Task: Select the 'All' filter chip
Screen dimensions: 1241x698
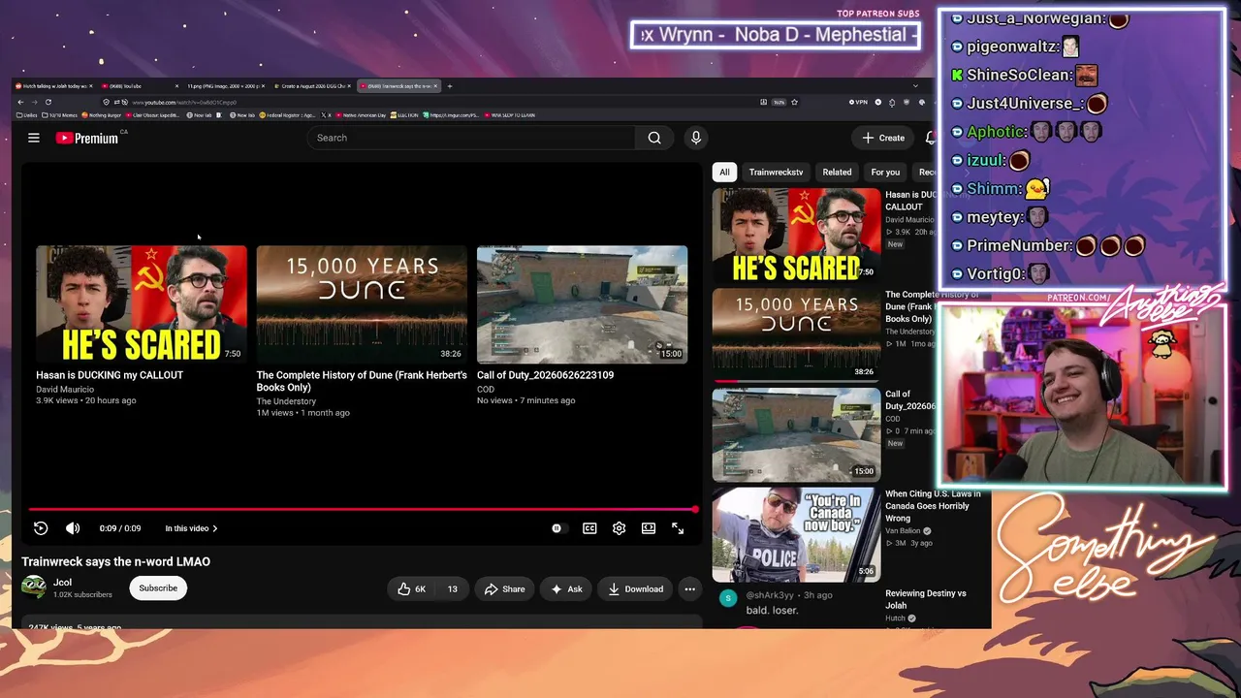Action: coord(724,172)
